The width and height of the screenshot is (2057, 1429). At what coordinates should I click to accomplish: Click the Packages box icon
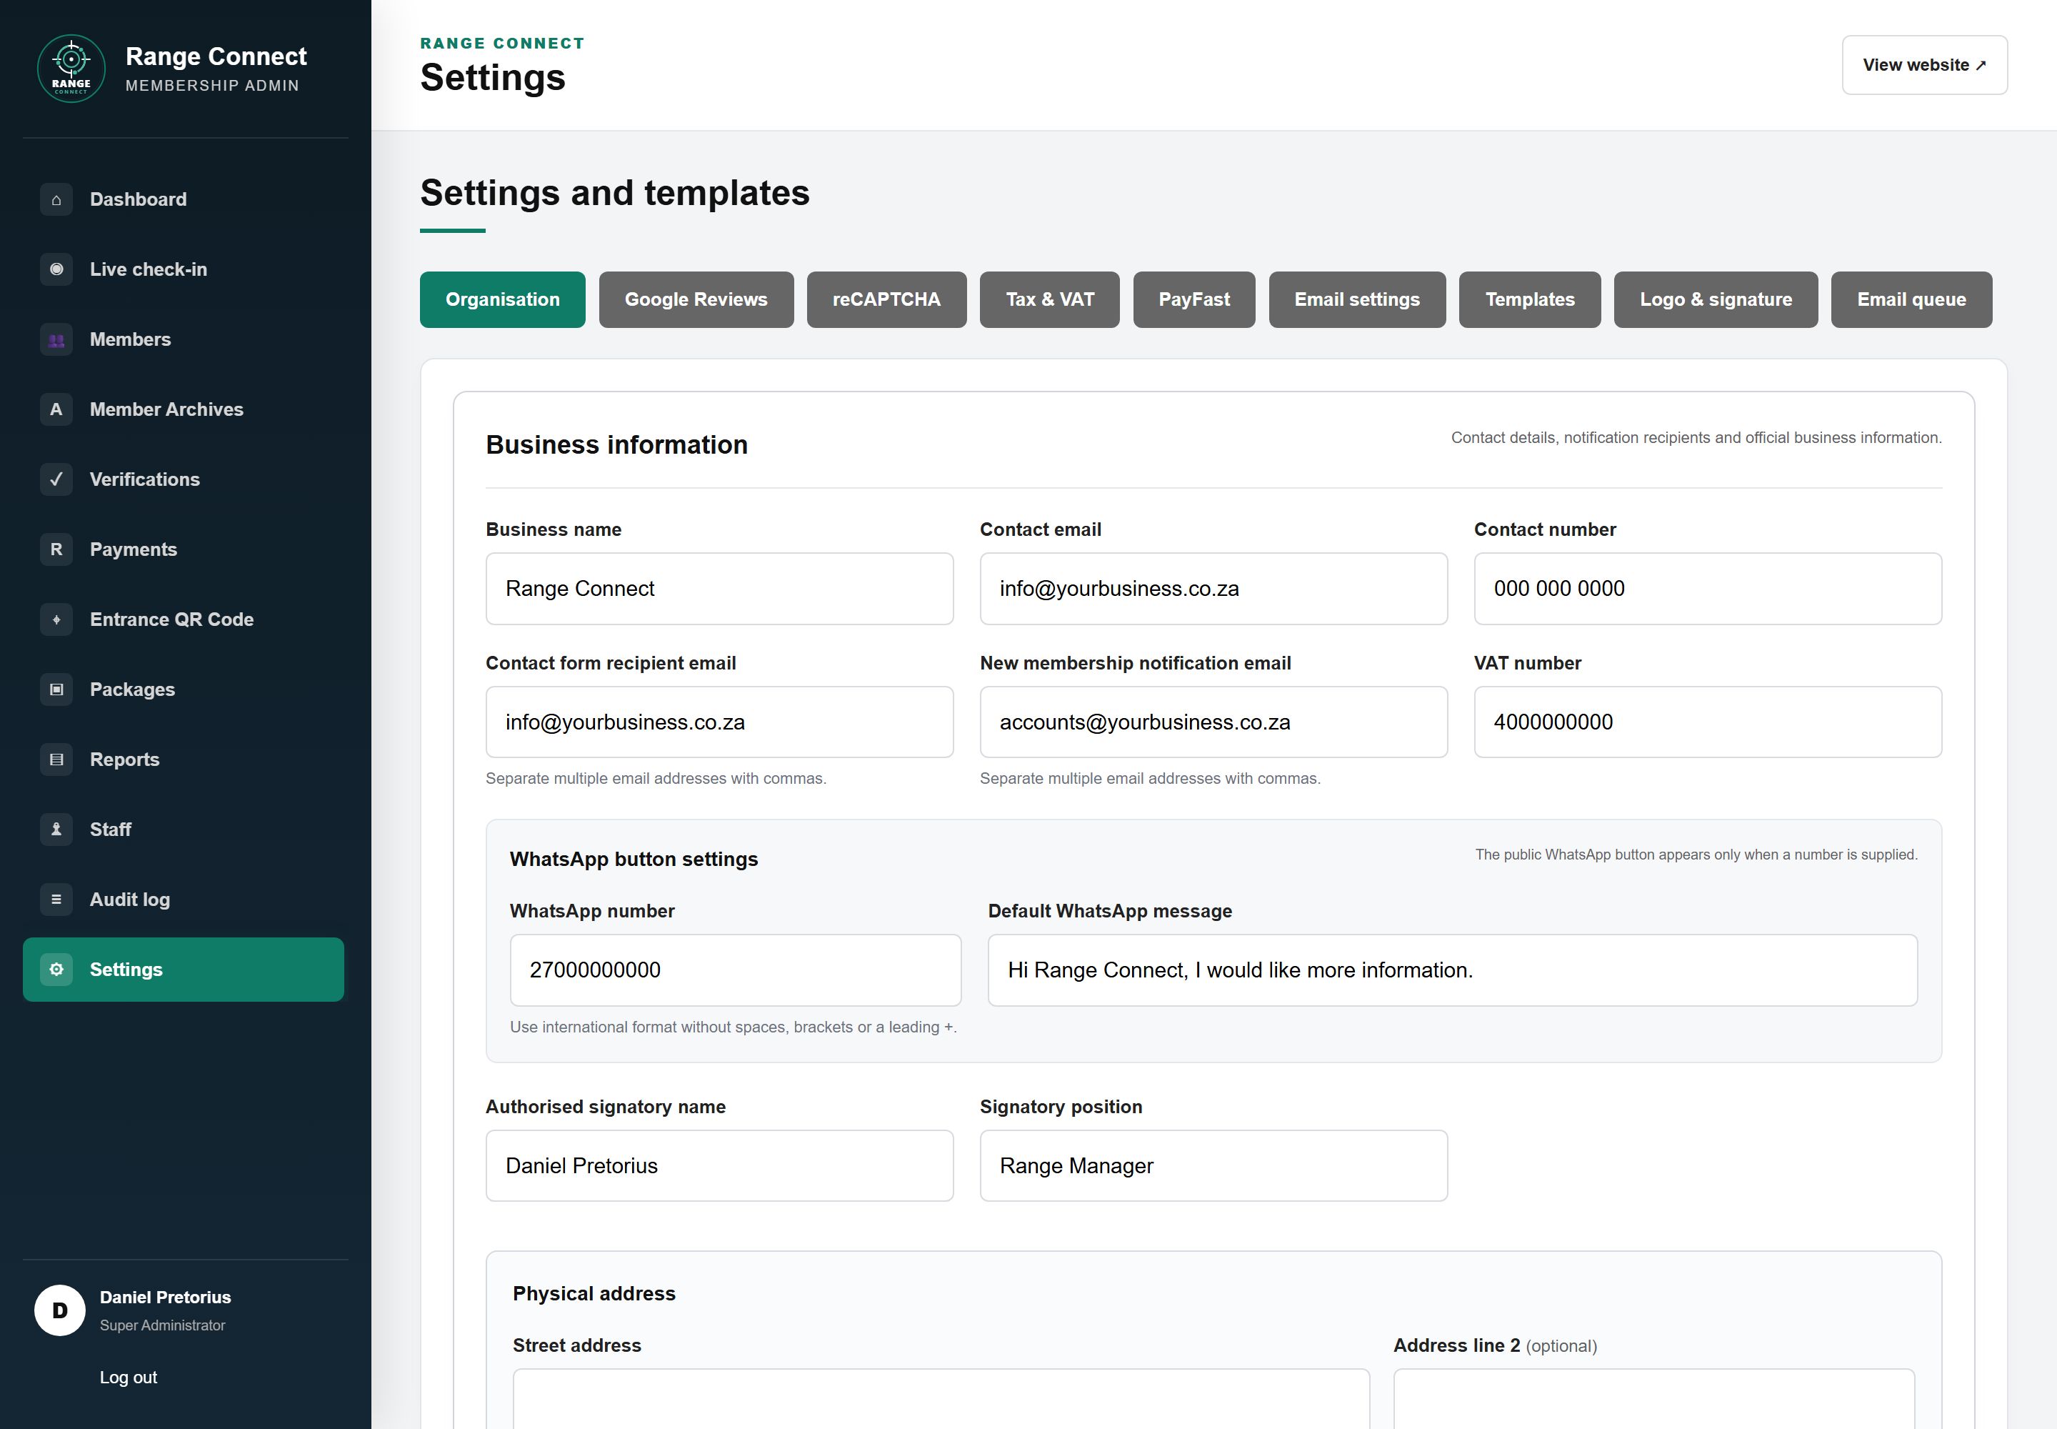pos(56,689)
